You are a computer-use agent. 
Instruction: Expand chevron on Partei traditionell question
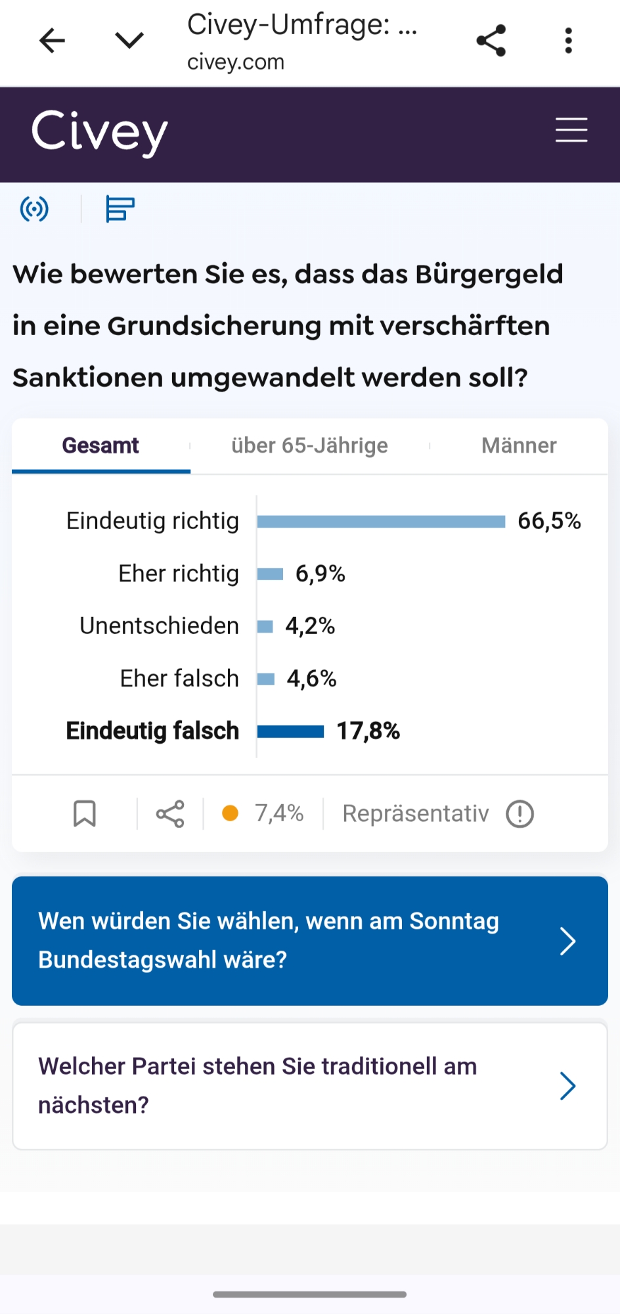(567, 1085)
